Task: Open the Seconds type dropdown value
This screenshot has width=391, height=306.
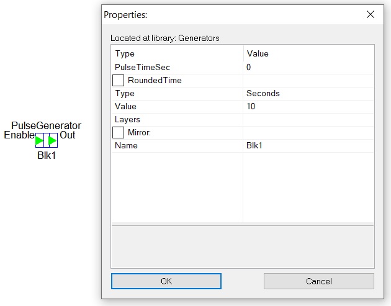Action: pos(308,94)
